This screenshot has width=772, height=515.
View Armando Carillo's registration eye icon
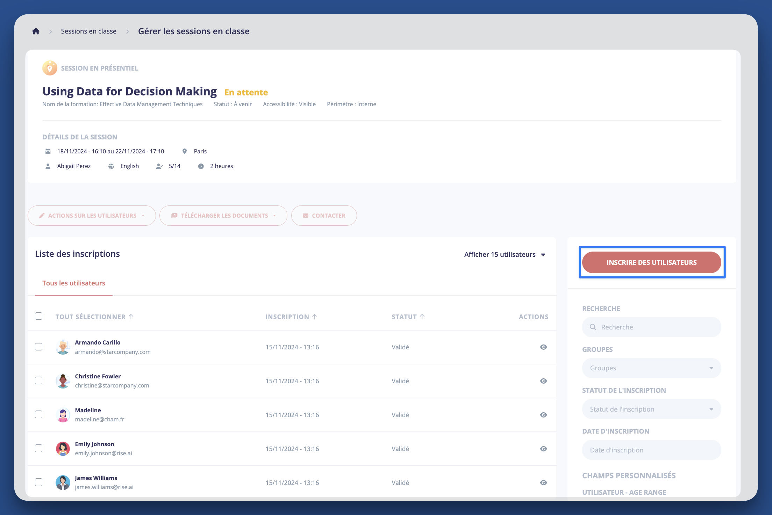[543, 347]
